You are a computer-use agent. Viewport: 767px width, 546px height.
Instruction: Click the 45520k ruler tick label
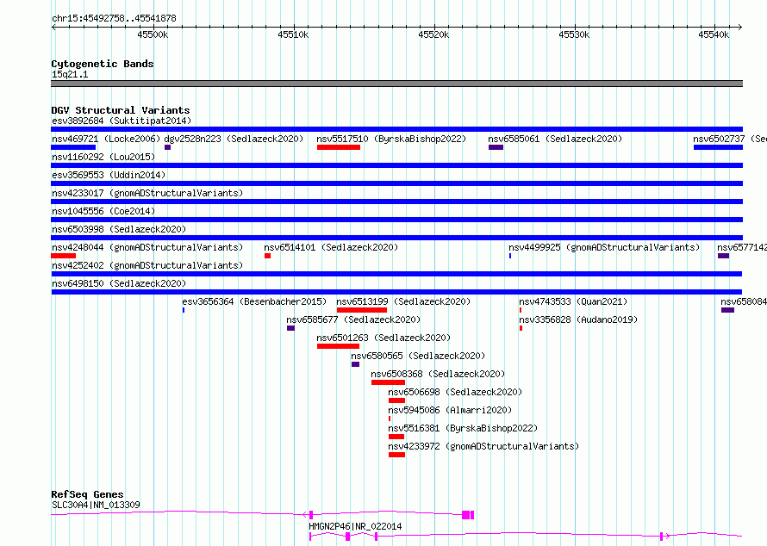pyautogui.click(x=433, y=34)
